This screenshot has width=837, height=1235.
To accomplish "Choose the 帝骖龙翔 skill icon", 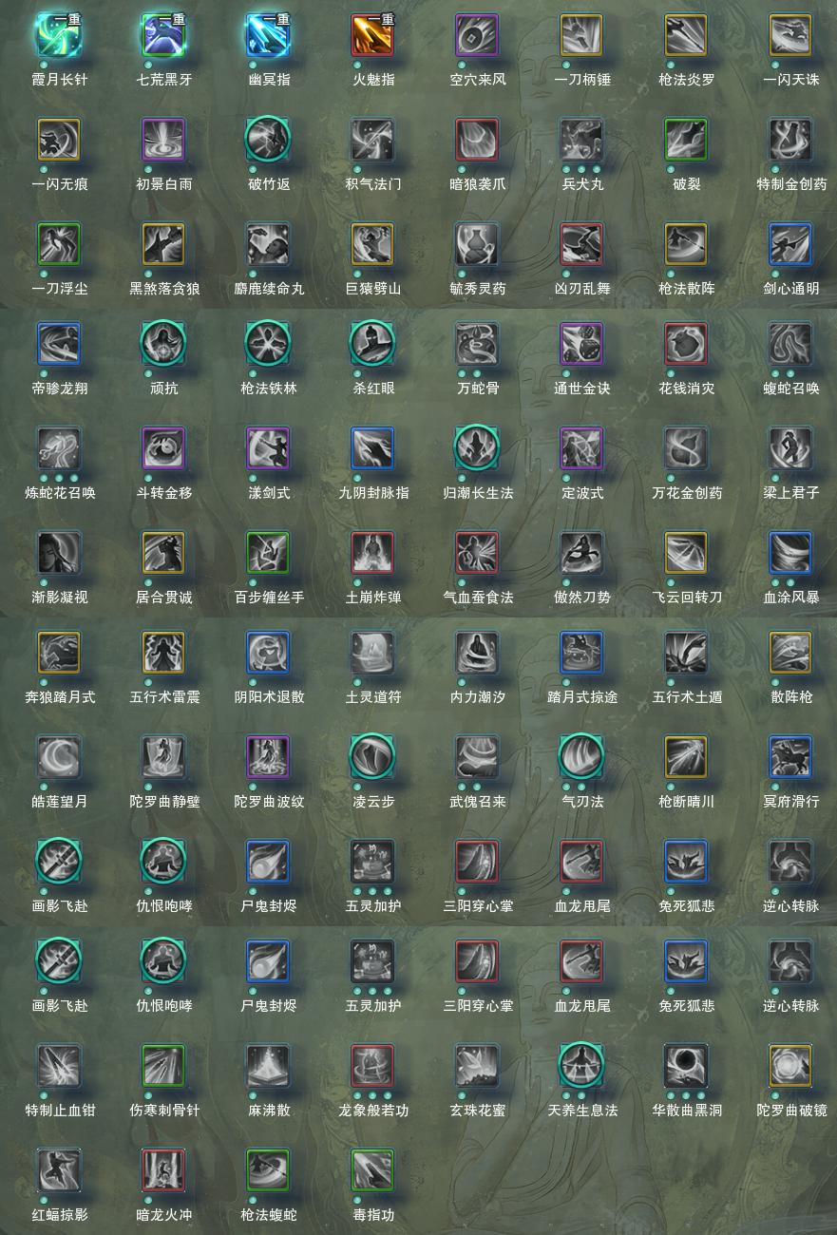I will tap(59, 344).
